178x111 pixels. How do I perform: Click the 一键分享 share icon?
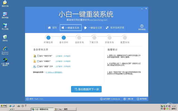(x=124, y=99)
